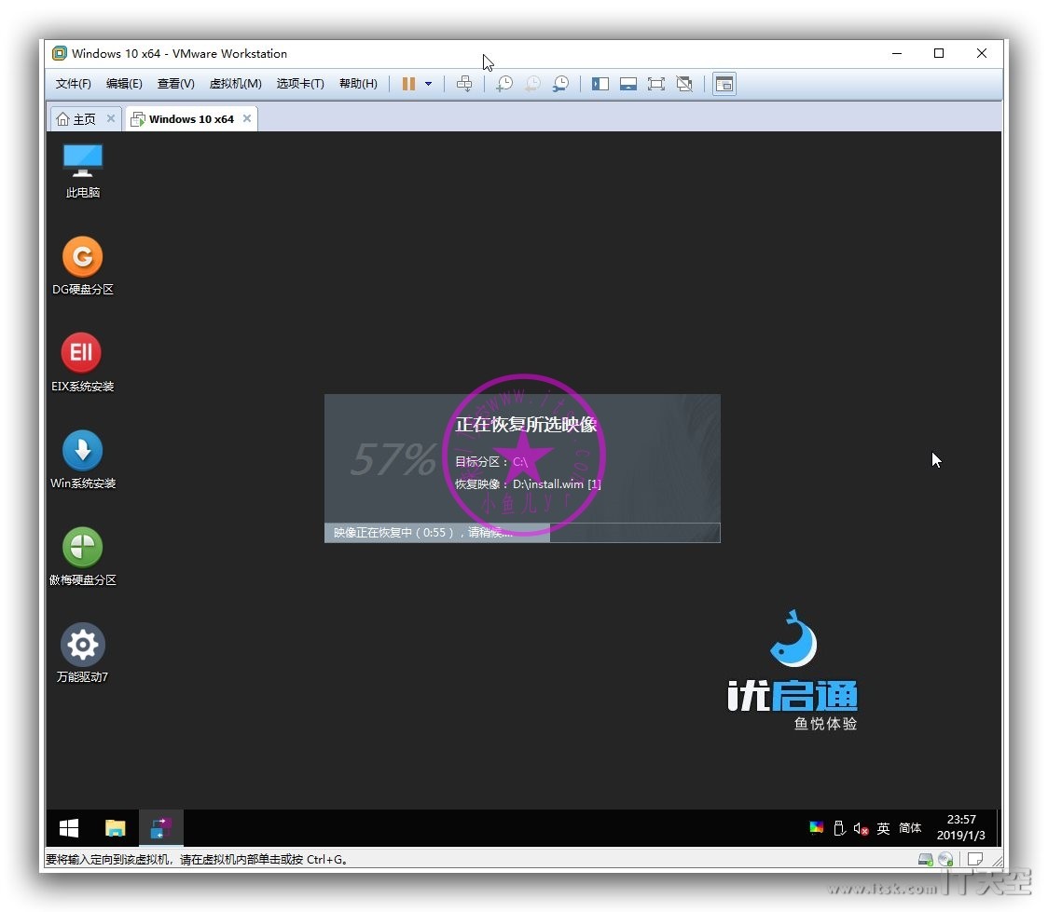Click the image restore progress bar
Image resolution: width=1048 pixels, height=912 pixels.
coord(522,532)
